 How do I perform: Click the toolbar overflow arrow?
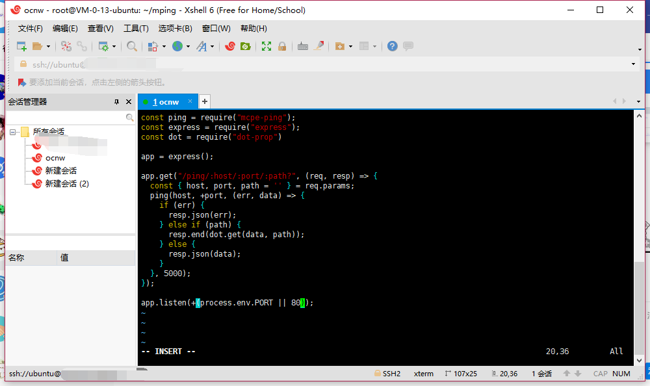click(640, 50)
